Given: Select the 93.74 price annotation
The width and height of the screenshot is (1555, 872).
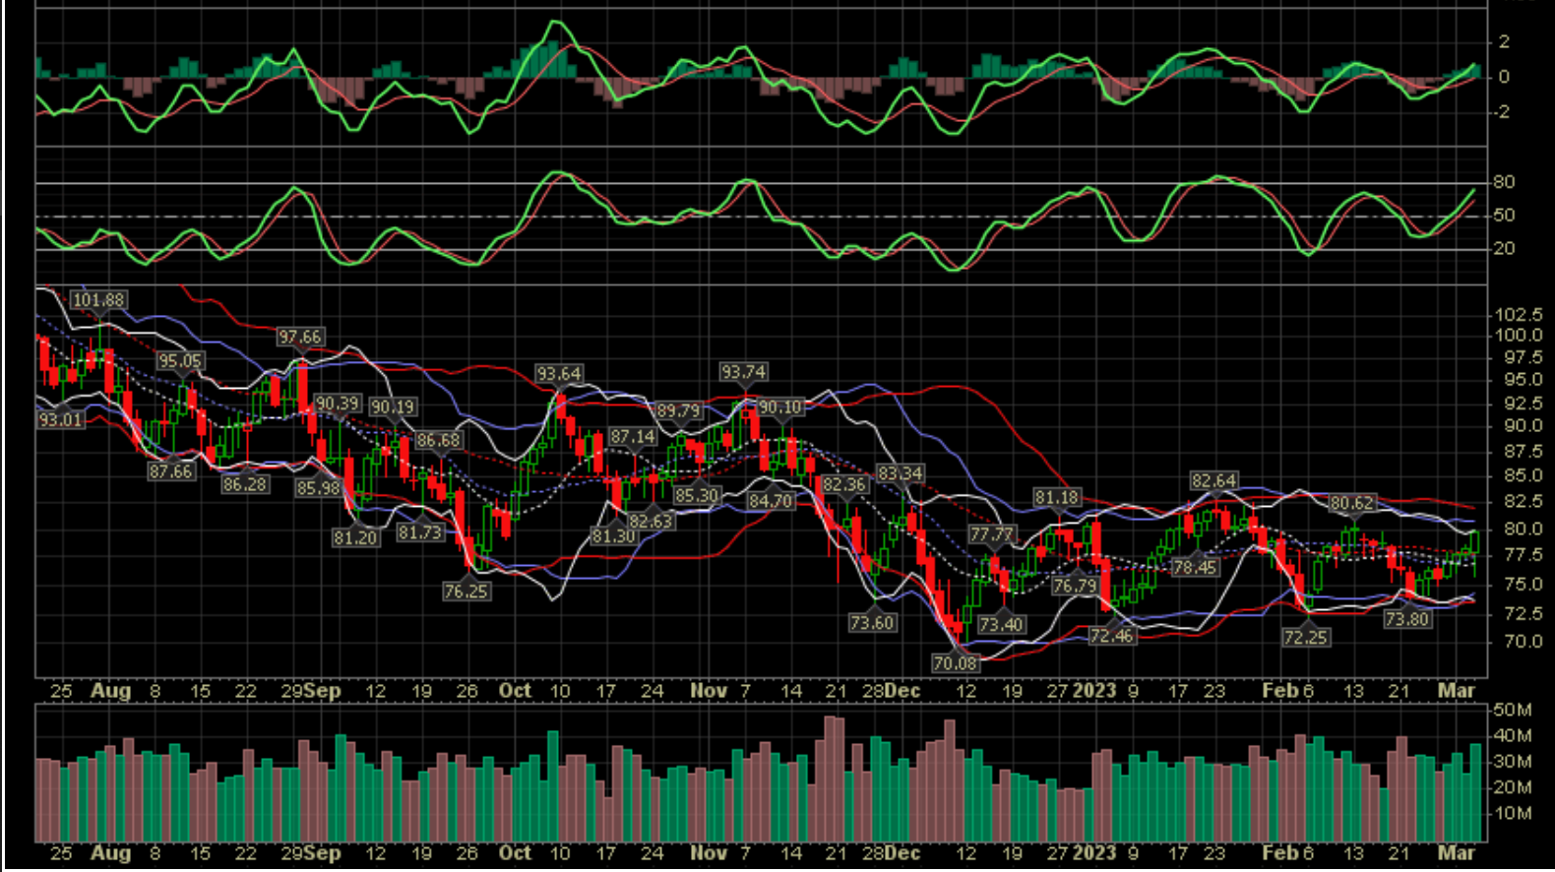Looking at the screenshot, I should (743, 372).
